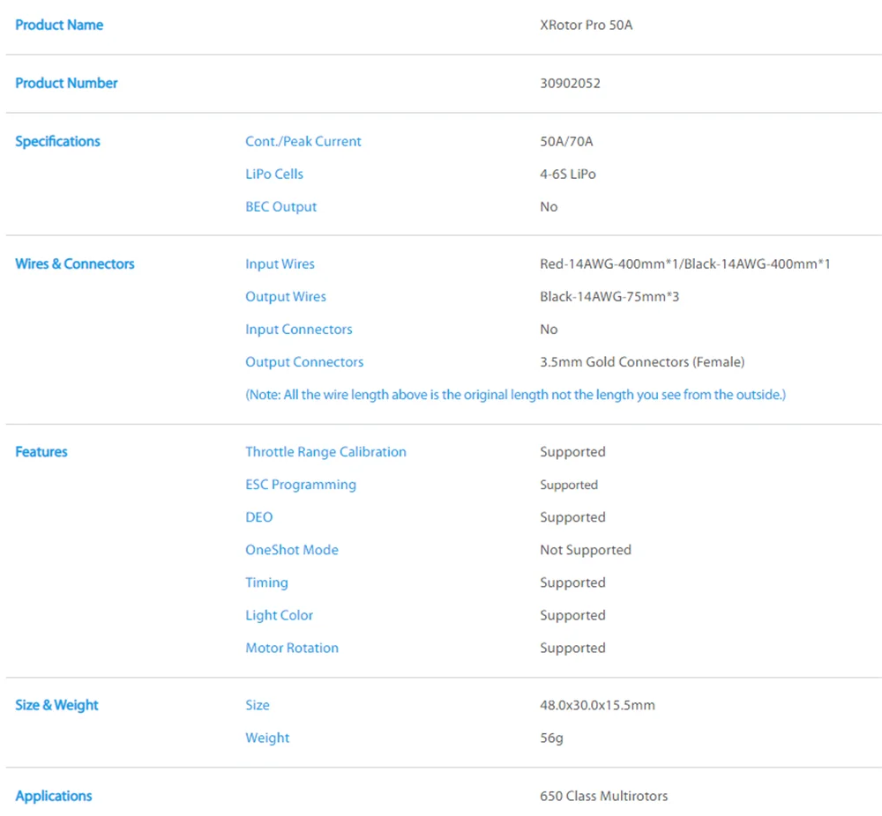Click the OneShot Mode label
Image resolution: width=882 pixels, height=816 pixels.
(x=291, y=549)
